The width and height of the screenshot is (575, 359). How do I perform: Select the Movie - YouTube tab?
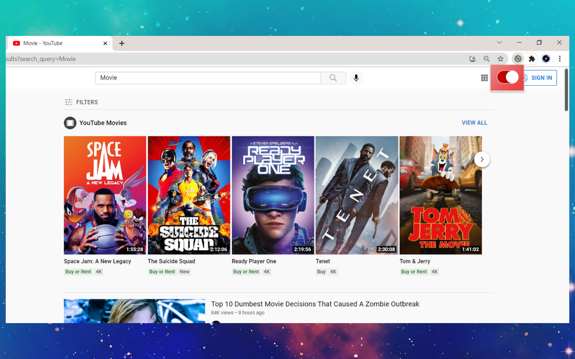click(x=60, y=44)
